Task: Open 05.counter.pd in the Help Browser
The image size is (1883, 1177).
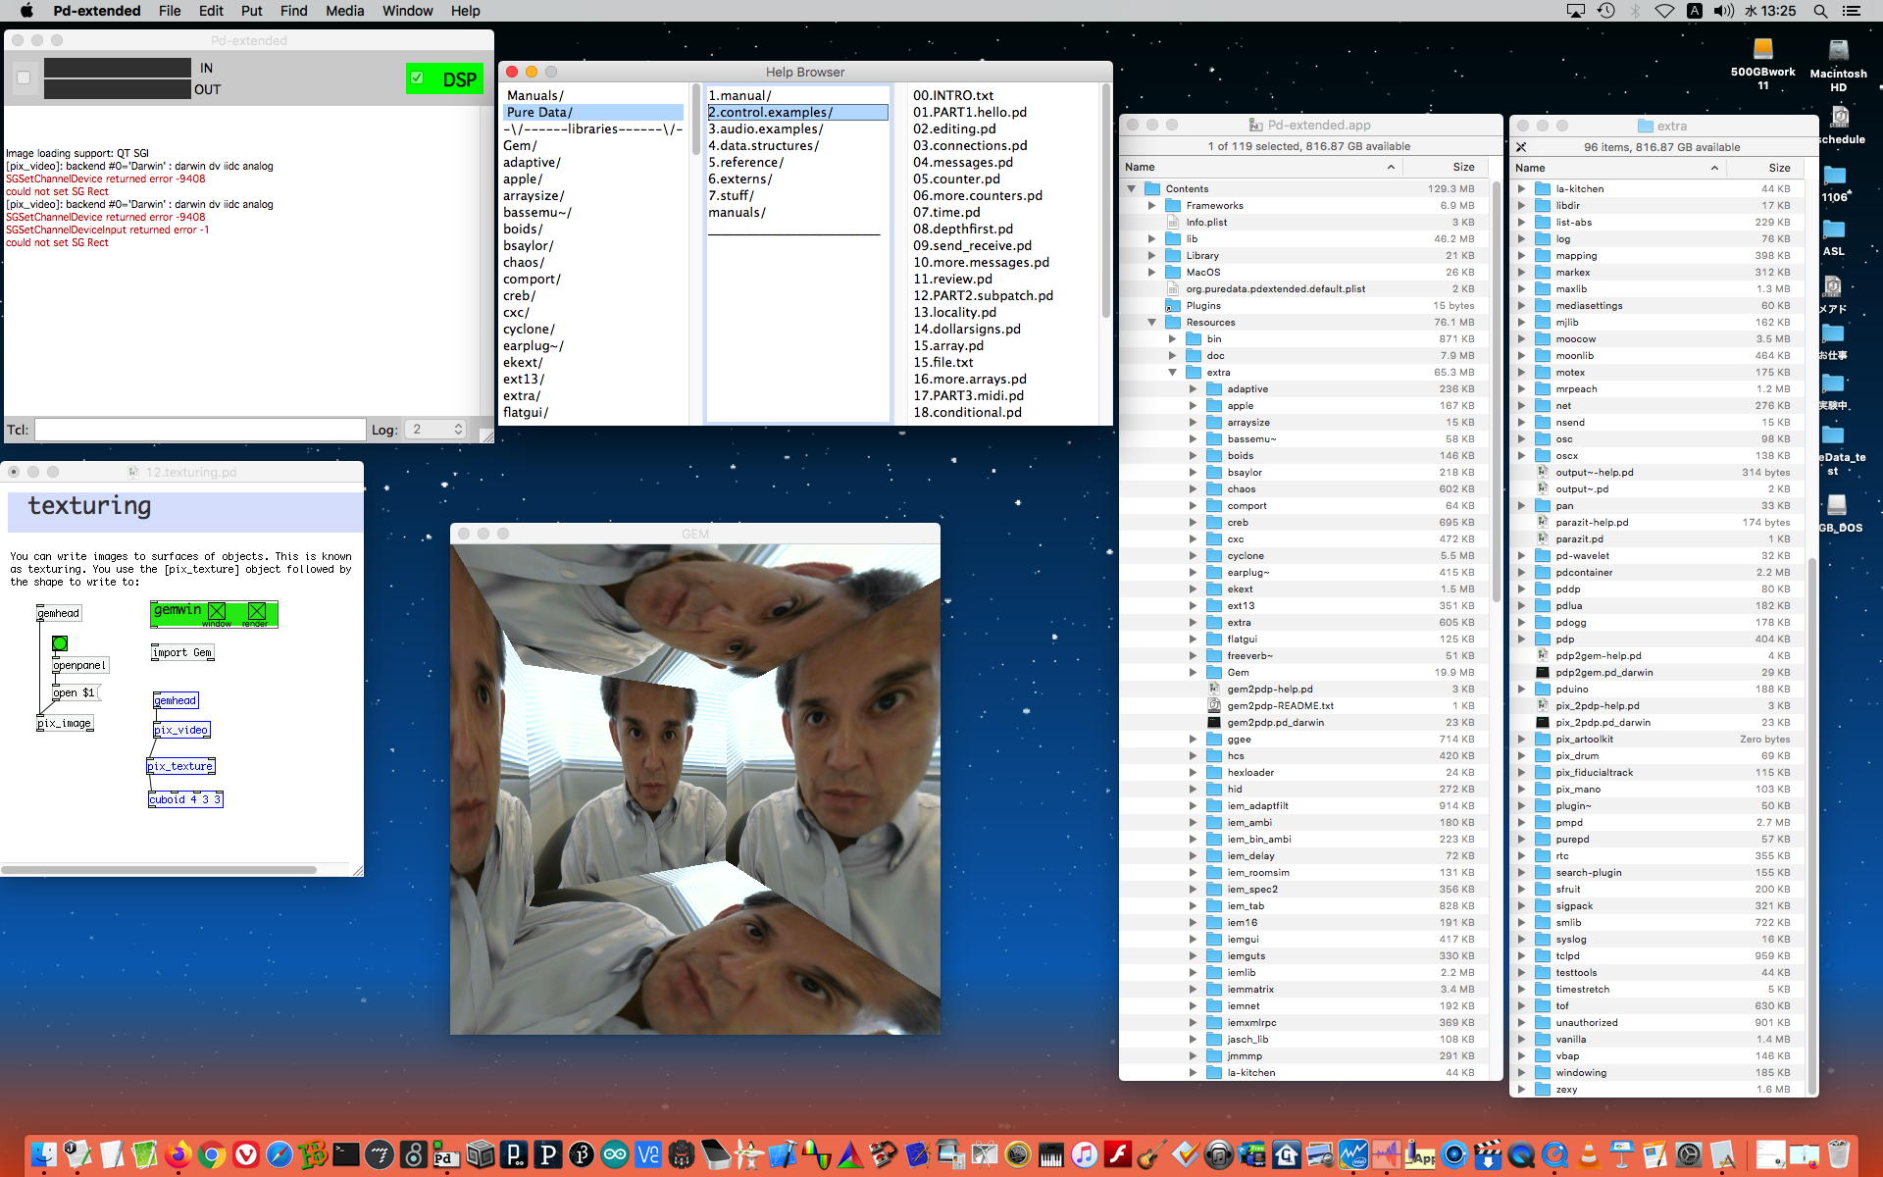Action: [x=956, y=179]
